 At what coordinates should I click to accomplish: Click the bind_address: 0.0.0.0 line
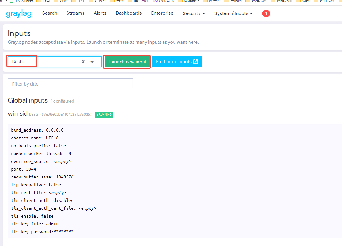click(x=37, y=130)
